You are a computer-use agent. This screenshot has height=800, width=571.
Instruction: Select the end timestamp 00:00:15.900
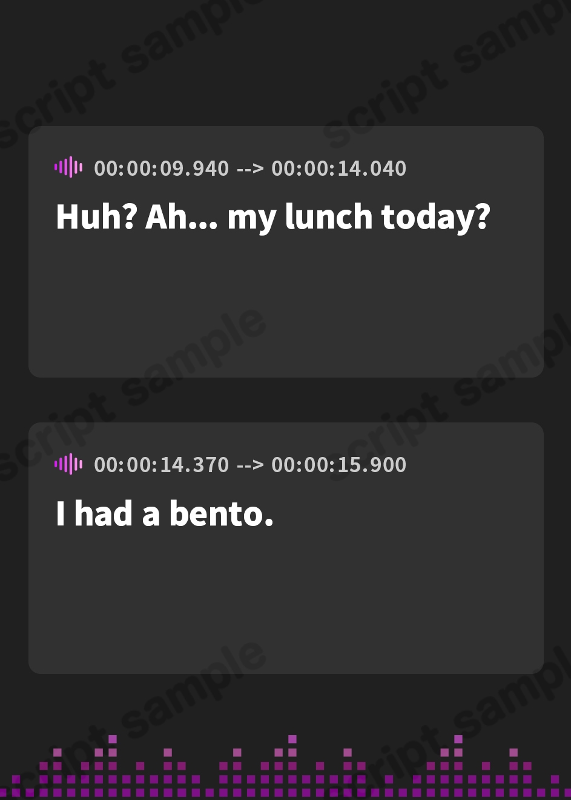(x=338, y=465)
